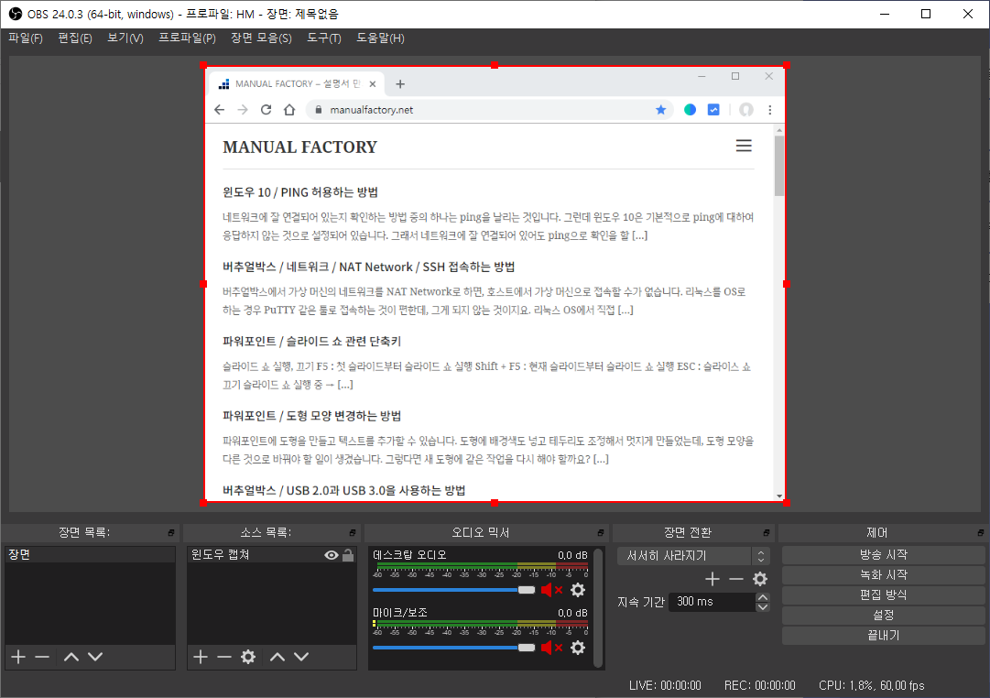Remove the selected source with the minus icon
Viewport: 990px width, 698px height.
(224, 657)
